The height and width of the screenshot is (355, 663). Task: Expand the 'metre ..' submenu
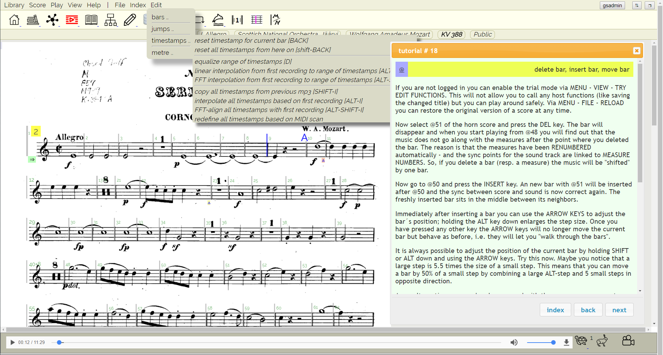coord(162,53)
